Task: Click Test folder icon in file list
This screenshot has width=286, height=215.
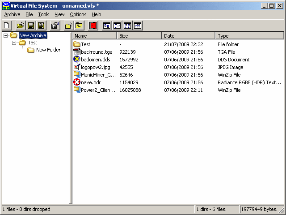Action: point(77,44)
